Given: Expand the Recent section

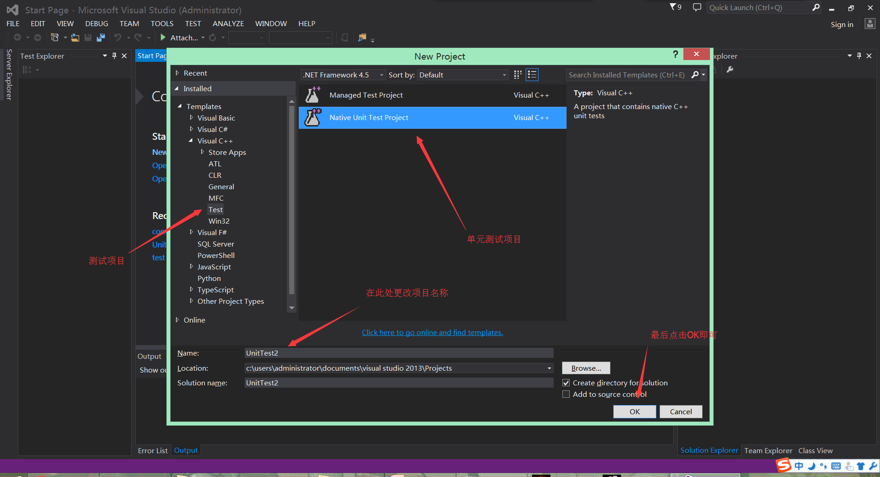Looking at the screenshot, I should [177, 73].
